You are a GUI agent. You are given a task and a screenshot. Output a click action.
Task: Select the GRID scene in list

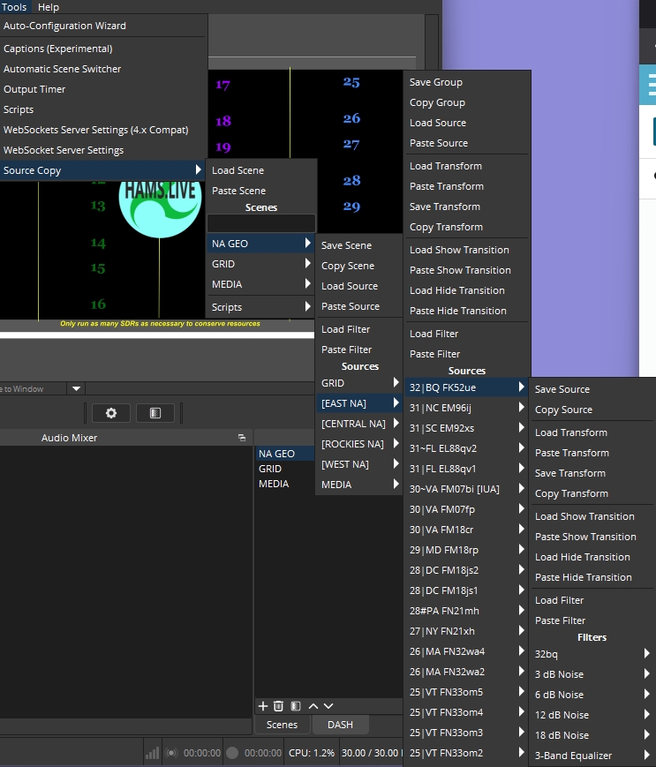point(270,469)
